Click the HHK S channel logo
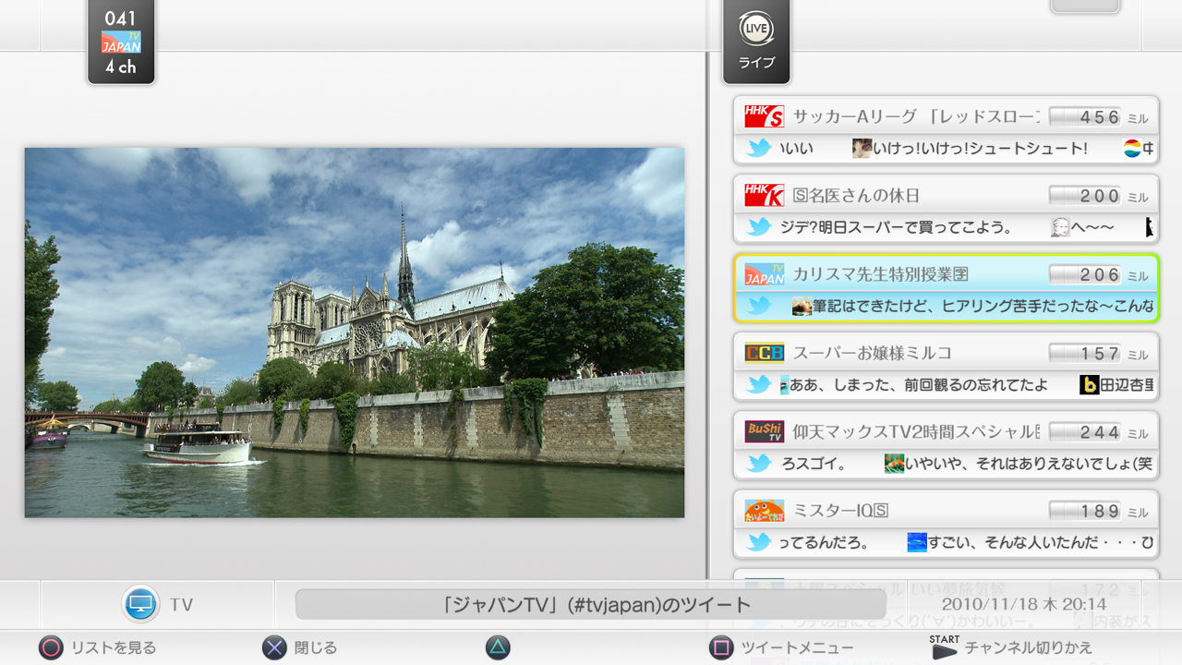1182x665 pixels. [x=764, y=117]
